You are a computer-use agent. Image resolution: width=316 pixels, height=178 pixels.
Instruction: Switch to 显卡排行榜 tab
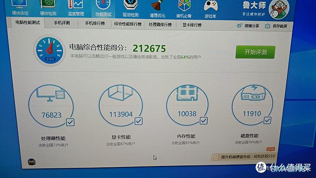(192, 25)
